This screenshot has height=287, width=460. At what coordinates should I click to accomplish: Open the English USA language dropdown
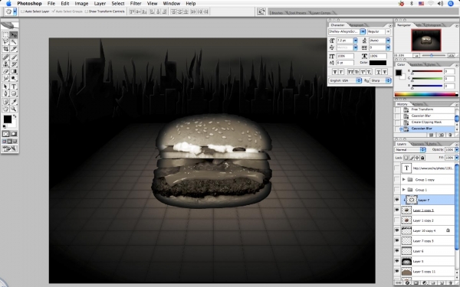(345, 80)
